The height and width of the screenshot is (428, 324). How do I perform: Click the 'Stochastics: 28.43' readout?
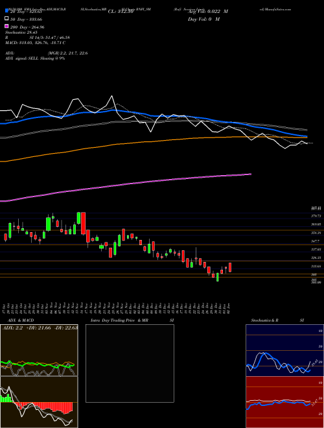[20, 32]
